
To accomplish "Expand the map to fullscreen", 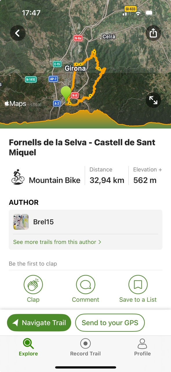I will click(153, 100).
